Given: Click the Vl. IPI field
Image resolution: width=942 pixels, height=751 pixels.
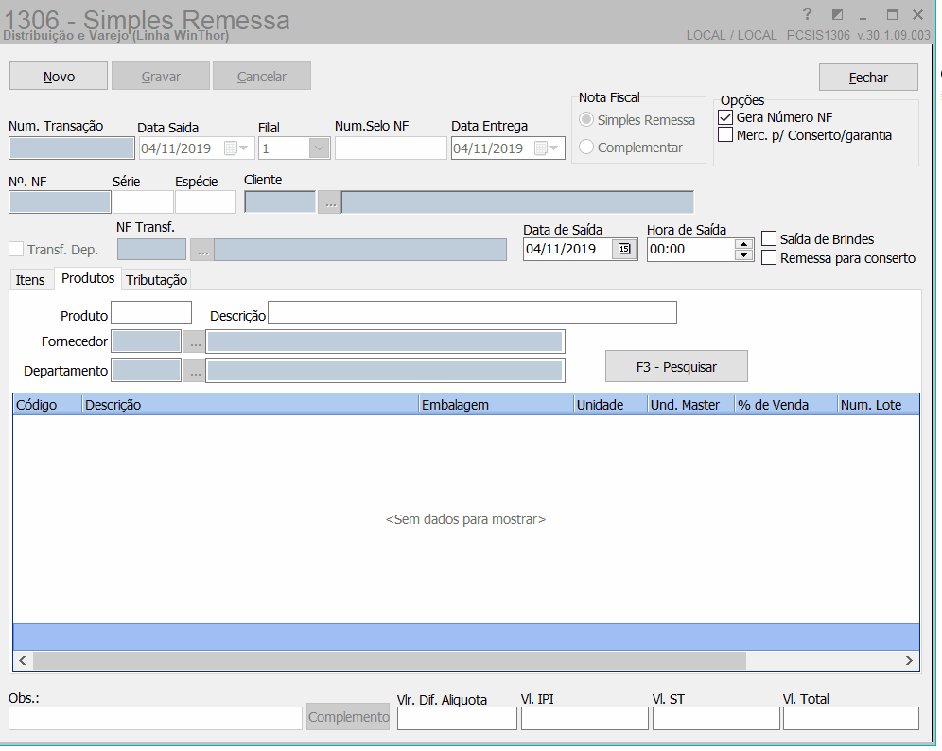Looking at the screenshot, I should (584, 719).
